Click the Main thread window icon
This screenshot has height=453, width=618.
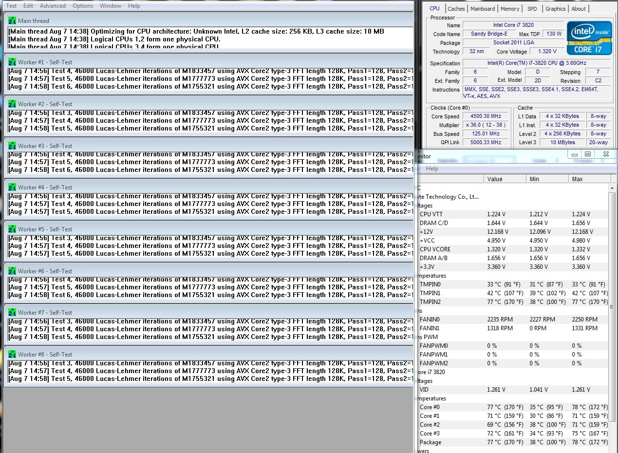12,20
